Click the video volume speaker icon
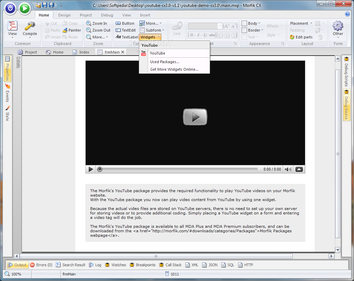Viewport: 354px width, 281px height. [288, 169]
